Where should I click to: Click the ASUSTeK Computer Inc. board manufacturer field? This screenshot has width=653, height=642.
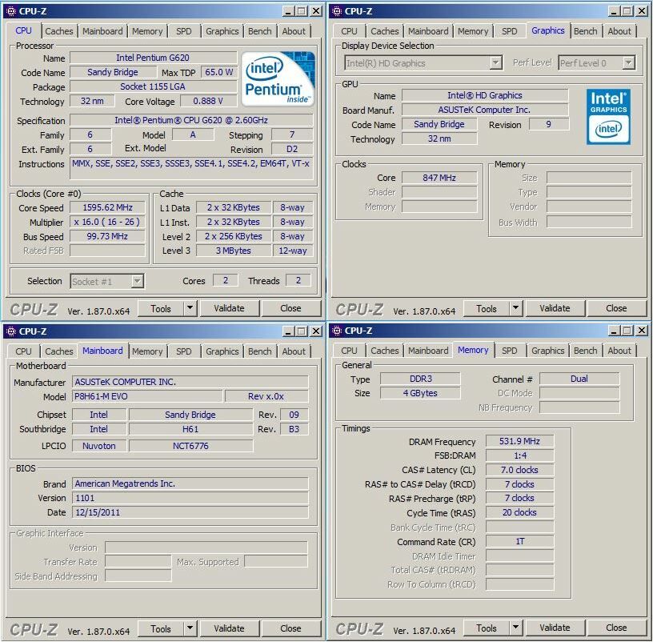pyautogui.click(x=484, y=110)
